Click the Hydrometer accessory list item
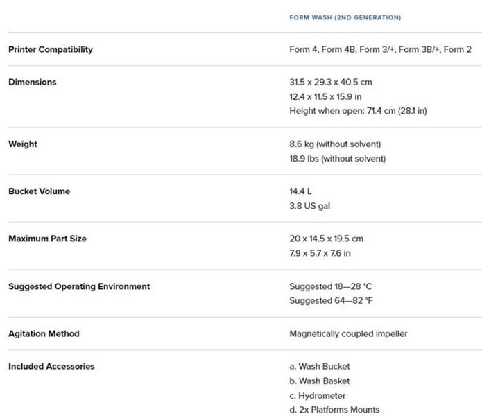The width and height of the screenshot is (482, 416). pyautogui.click(x=317, y=395)
